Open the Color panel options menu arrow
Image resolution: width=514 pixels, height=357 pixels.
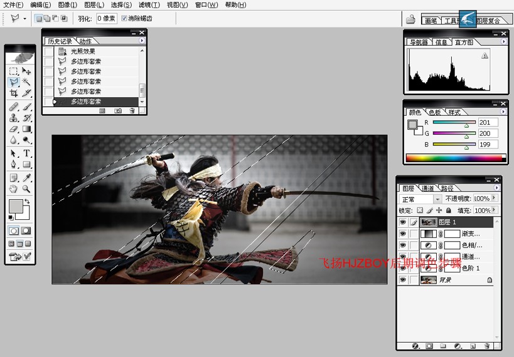tap(503, 111)
